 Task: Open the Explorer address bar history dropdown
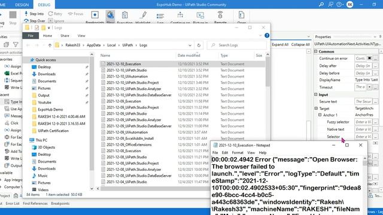click(x=190, y=45)
